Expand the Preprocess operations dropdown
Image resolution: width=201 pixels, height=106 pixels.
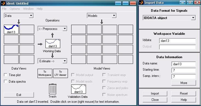click(52, 29)
